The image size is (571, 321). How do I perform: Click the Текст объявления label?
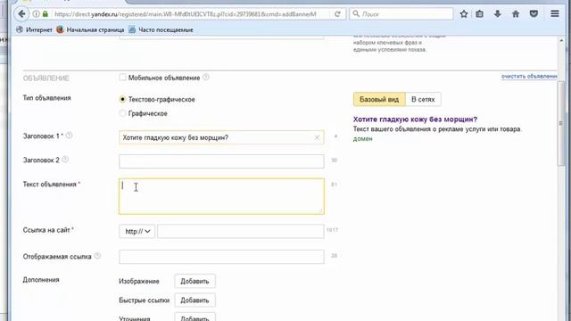(x=50, y=185)
